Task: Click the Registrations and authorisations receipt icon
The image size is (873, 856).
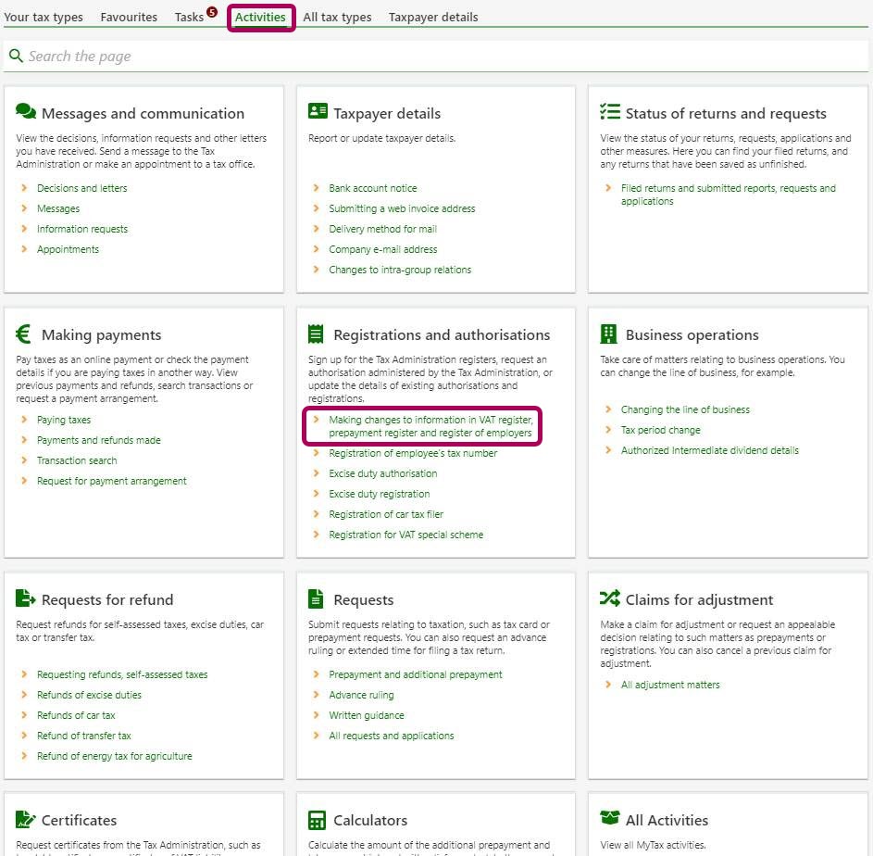Action: [317, 334]
